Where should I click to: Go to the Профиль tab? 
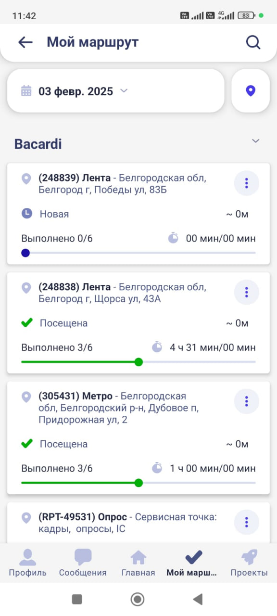28,563
